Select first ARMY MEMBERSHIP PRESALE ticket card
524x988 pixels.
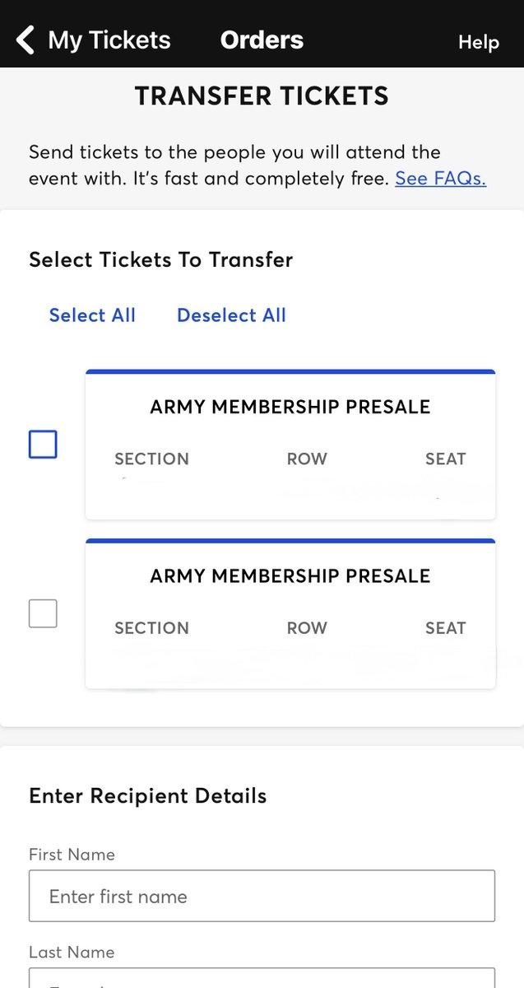290,445
